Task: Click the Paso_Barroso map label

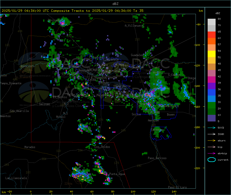Action: pos(157,158)
